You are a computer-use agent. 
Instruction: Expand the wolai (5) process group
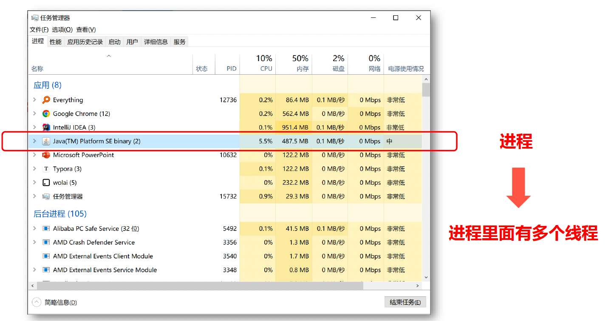pos(34,183)
